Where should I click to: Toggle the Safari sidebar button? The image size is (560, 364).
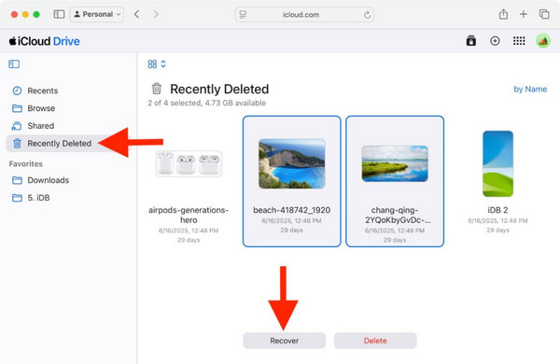point(59,14)
